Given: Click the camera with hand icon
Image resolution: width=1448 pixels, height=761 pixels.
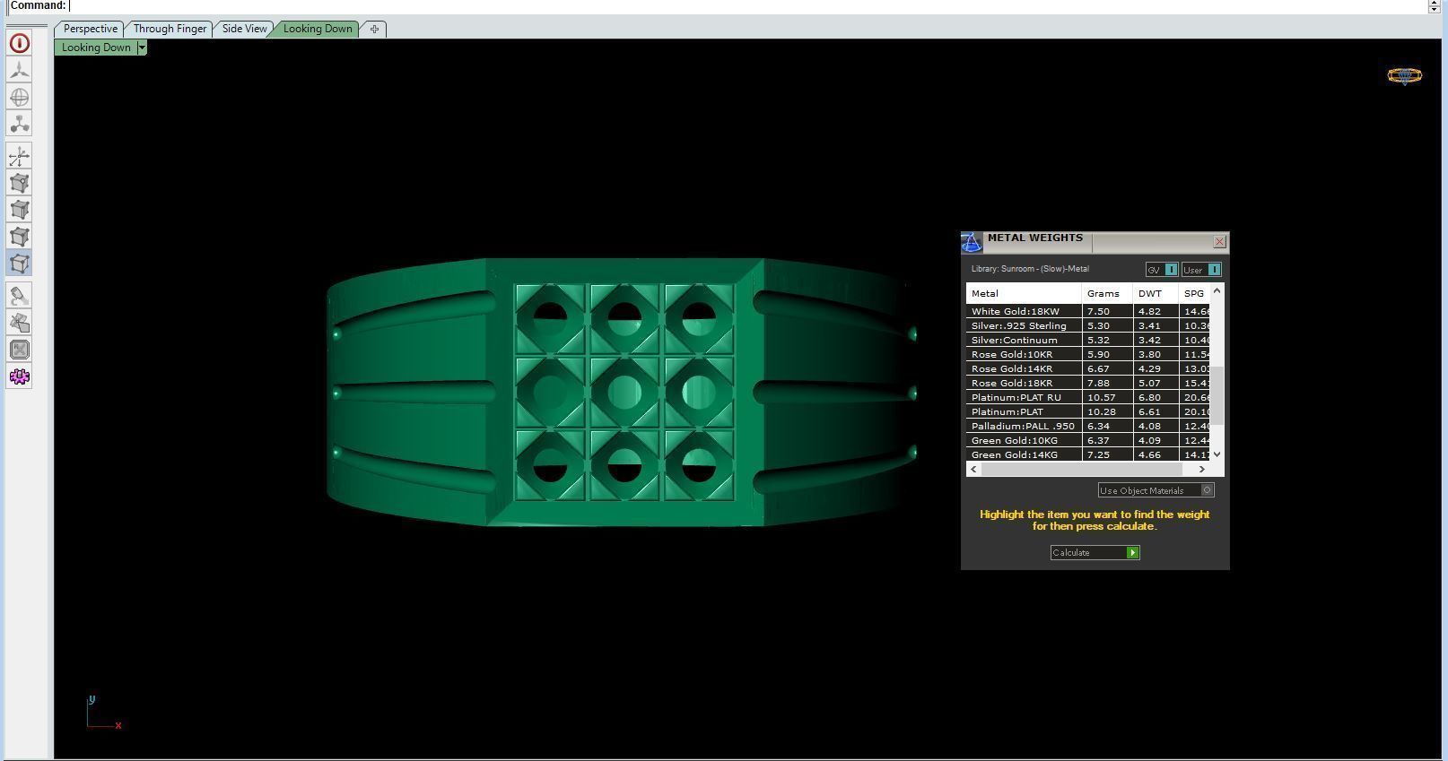Looking at the screenshot, I should click(19, 323).
